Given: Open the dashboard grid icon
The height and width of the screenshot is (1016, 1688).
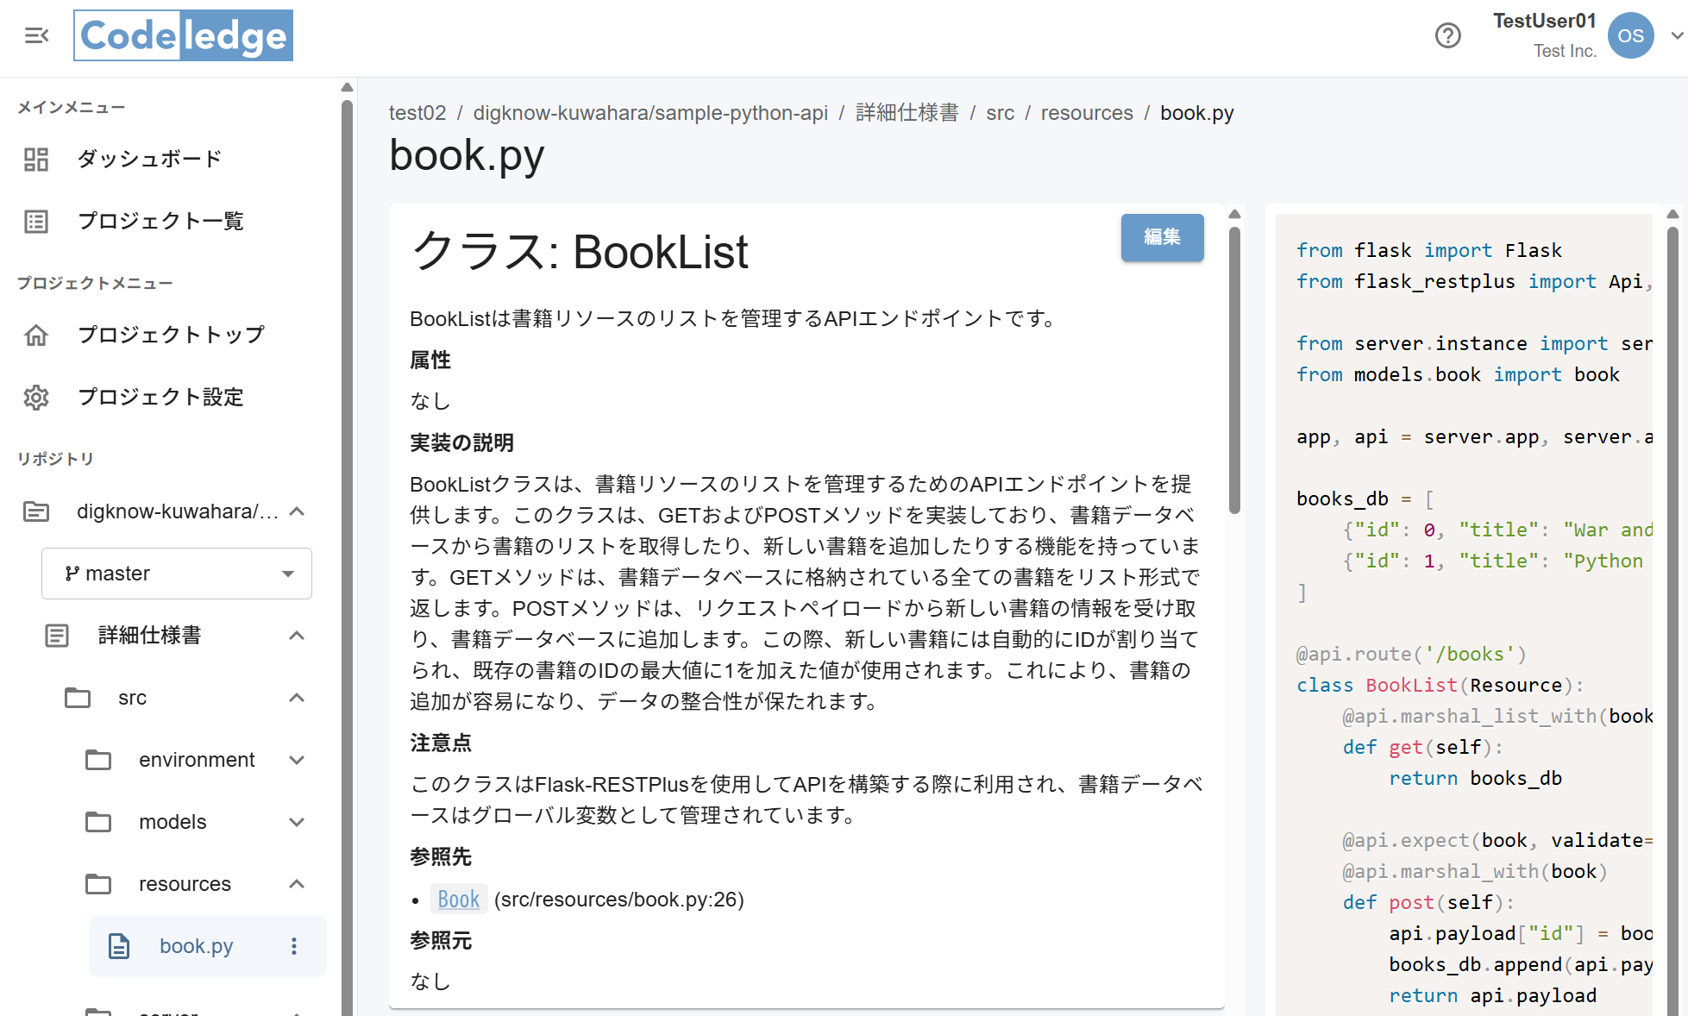Looking at the screenshot, I should click(36, 160).
